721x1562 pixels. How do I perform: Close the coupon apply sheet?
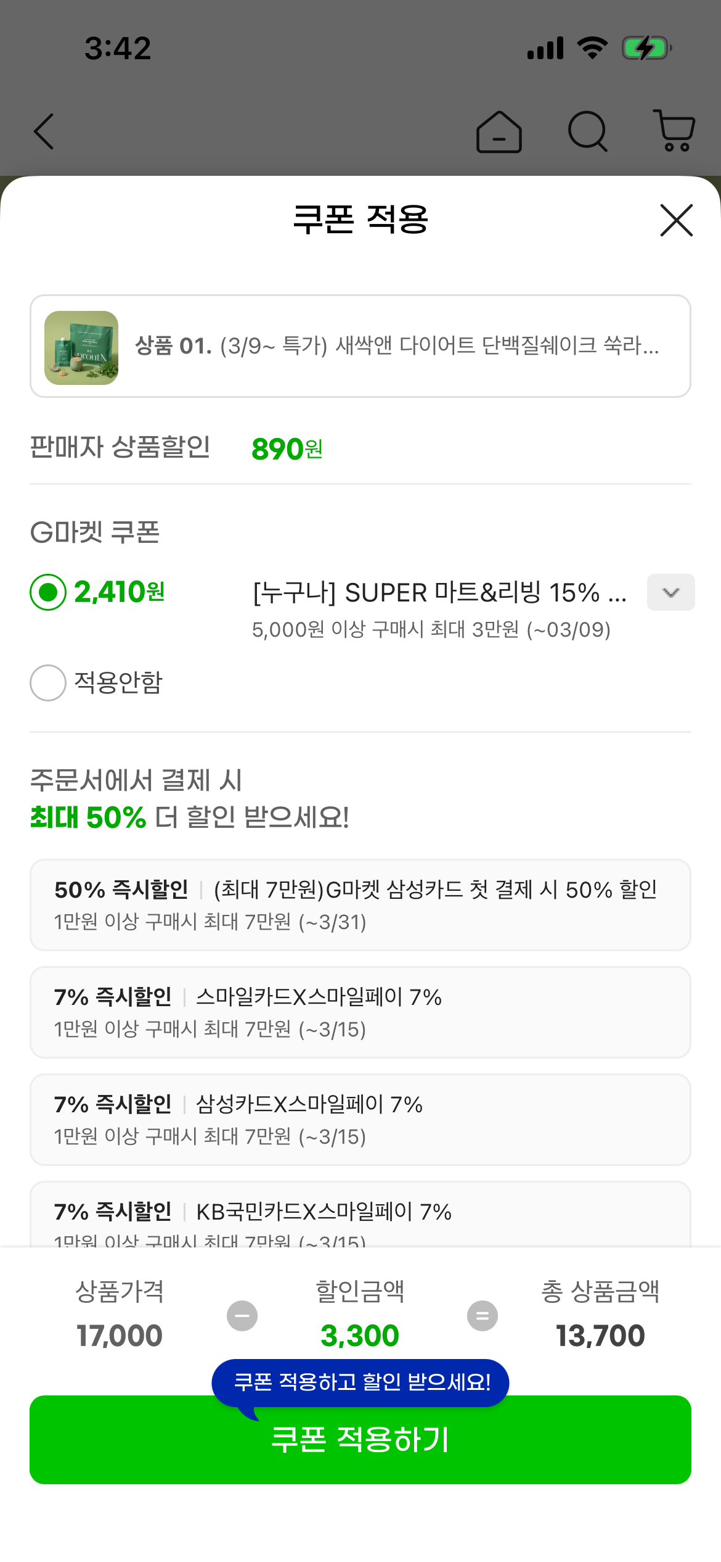[x=676, y=220]
